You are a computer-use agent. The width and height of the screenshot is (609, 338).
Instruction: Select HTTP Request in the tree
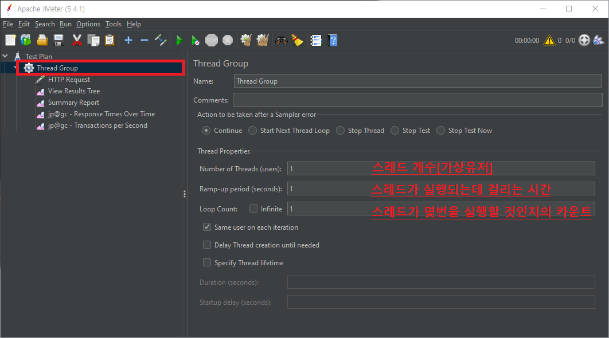69,80
